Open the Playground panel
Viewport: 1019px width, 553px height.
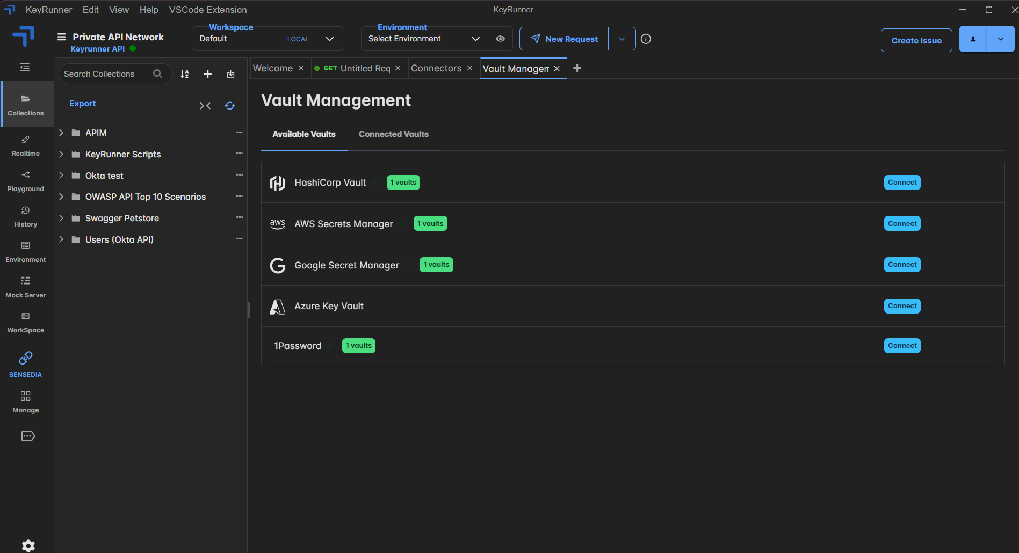26,181
